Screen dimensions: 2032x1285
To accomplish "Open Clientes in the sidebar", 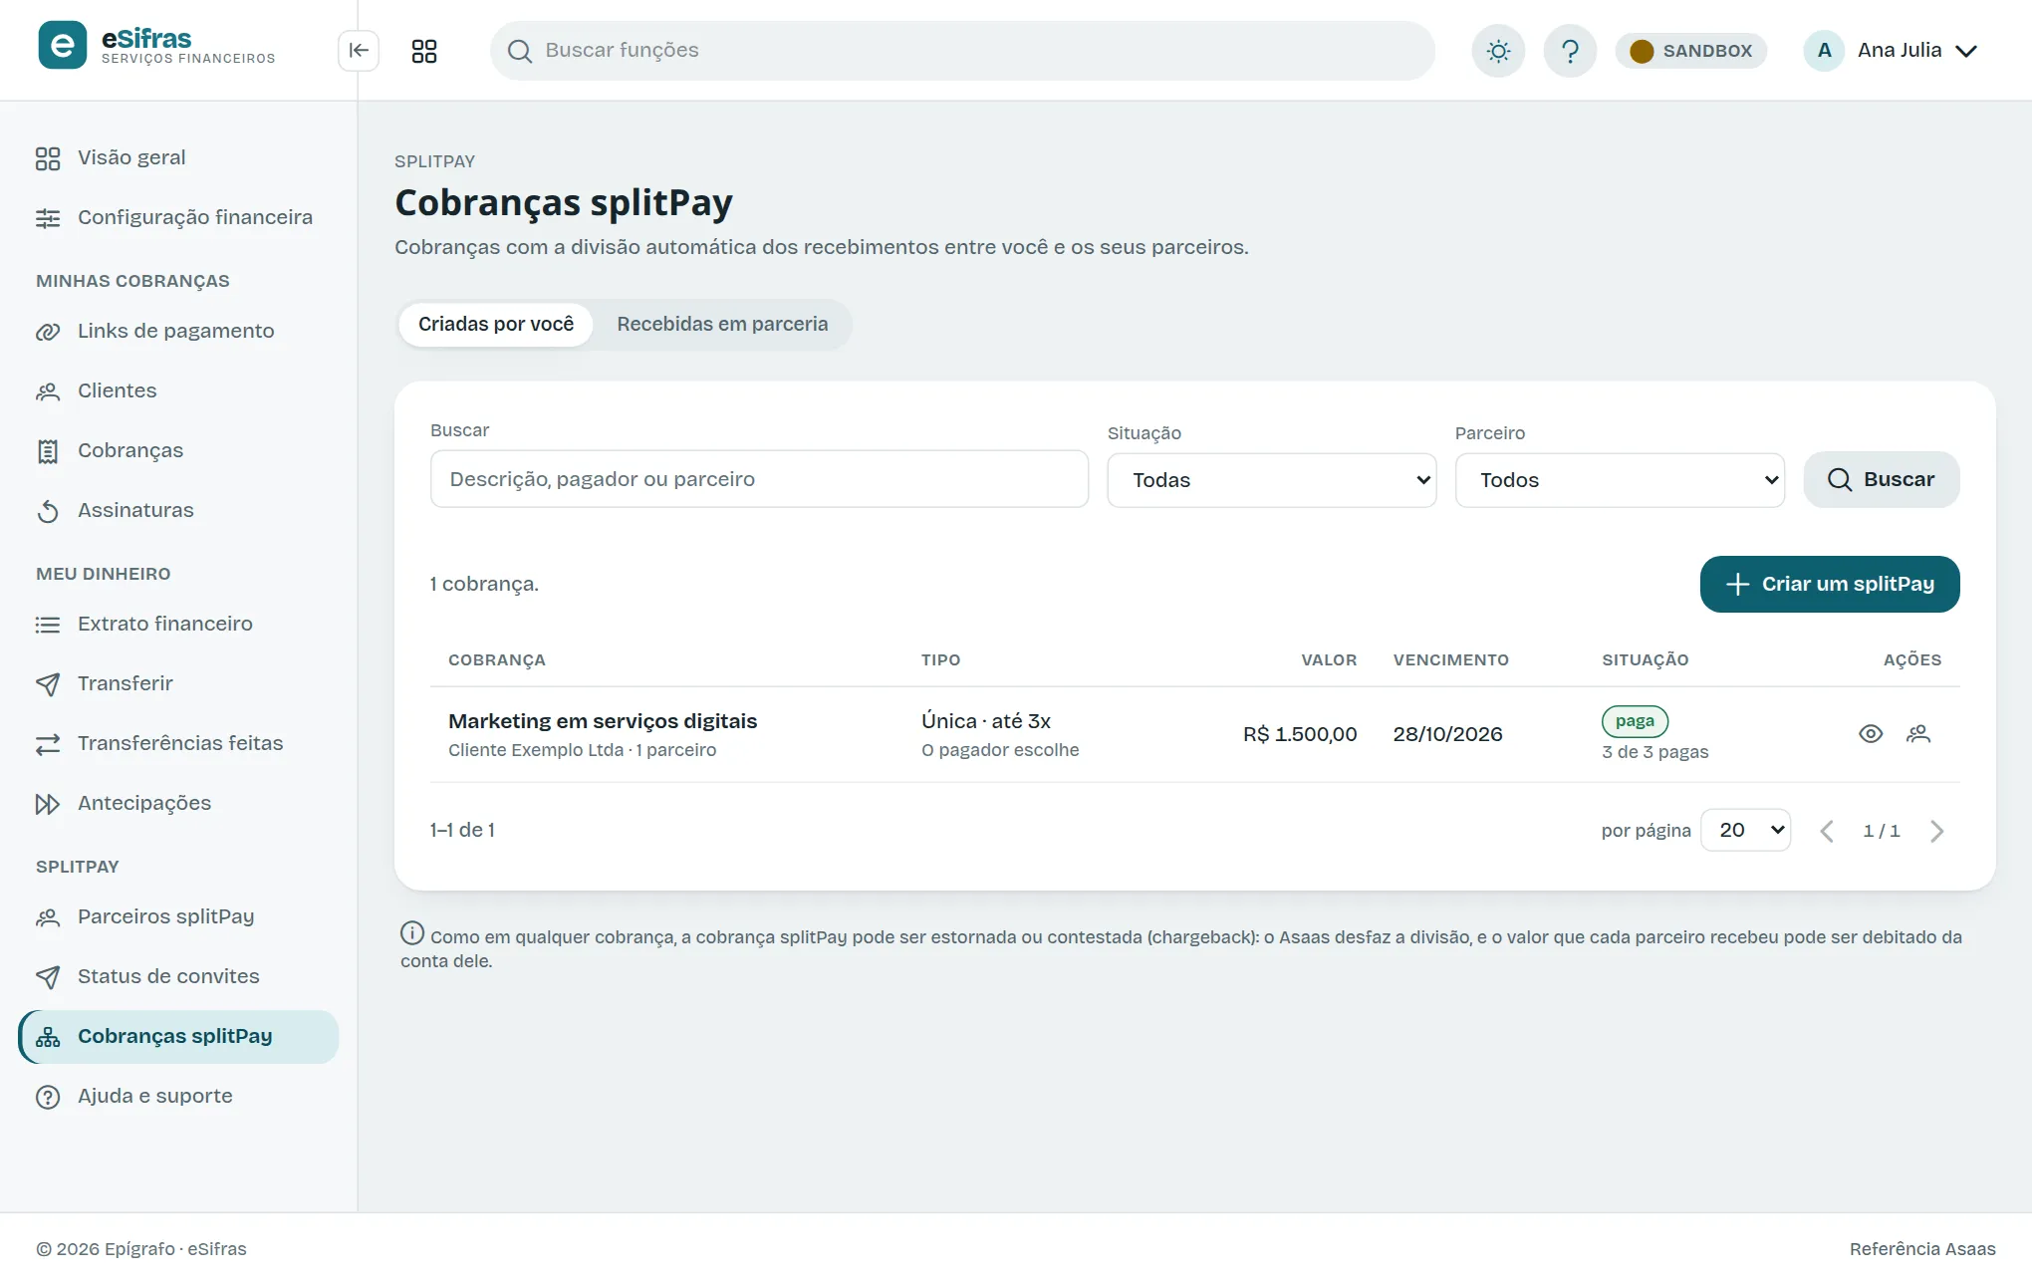I will (x=178, y=391).
